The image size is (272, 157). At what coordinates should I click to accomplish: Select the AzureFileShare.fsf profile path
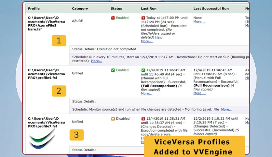coord(46,23)
